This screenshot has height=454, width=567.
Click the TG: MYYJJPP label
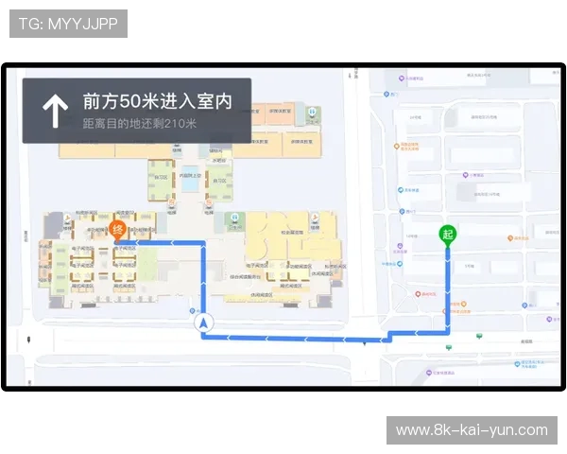[x=68, y=24]
